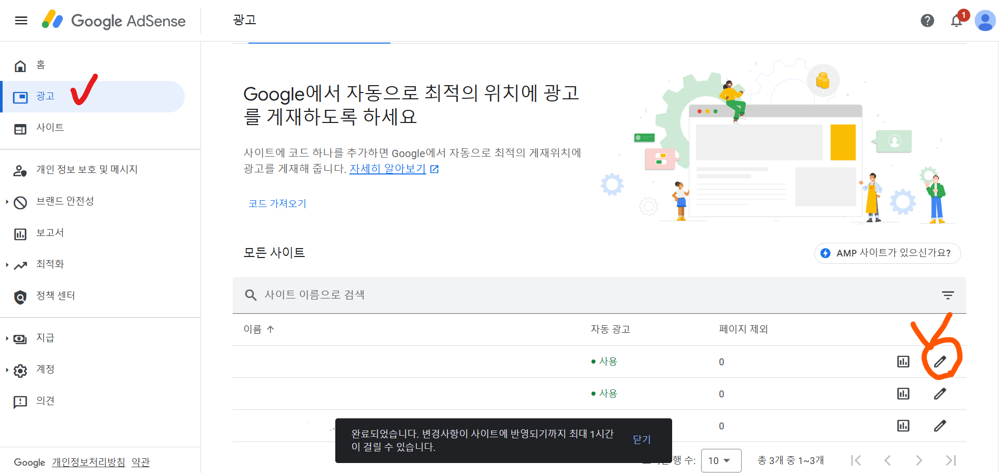Screen dimensions: 999x473
Task: Click the 최적화 trend arrow icon
Action: point(20,265)
